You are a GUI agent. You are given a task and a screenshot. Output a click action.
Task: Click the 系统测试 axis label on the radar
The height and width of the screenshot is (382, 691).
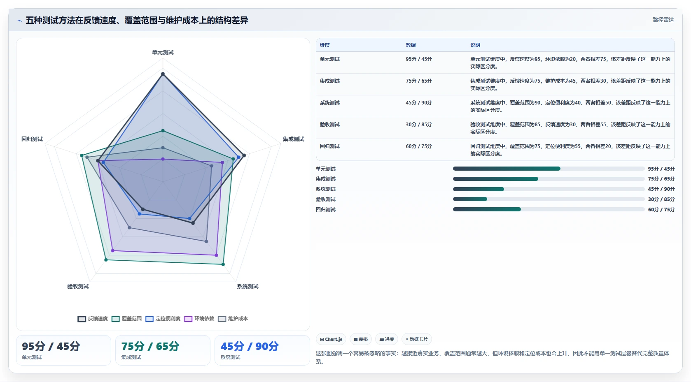247,286
